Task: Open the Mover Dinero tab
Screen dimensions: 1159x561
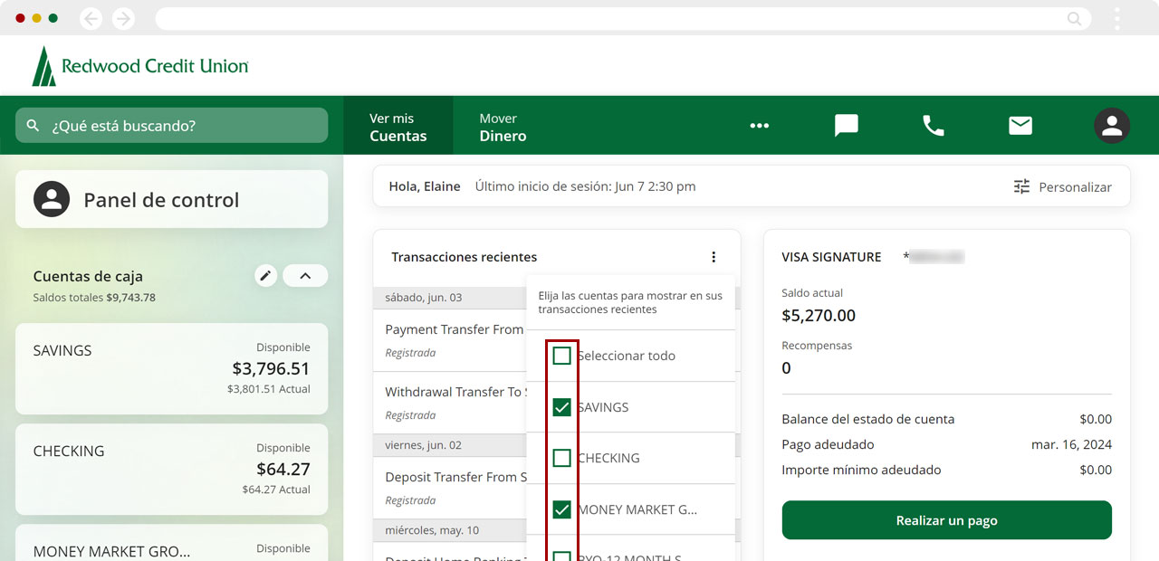Action: click(503, 127)
